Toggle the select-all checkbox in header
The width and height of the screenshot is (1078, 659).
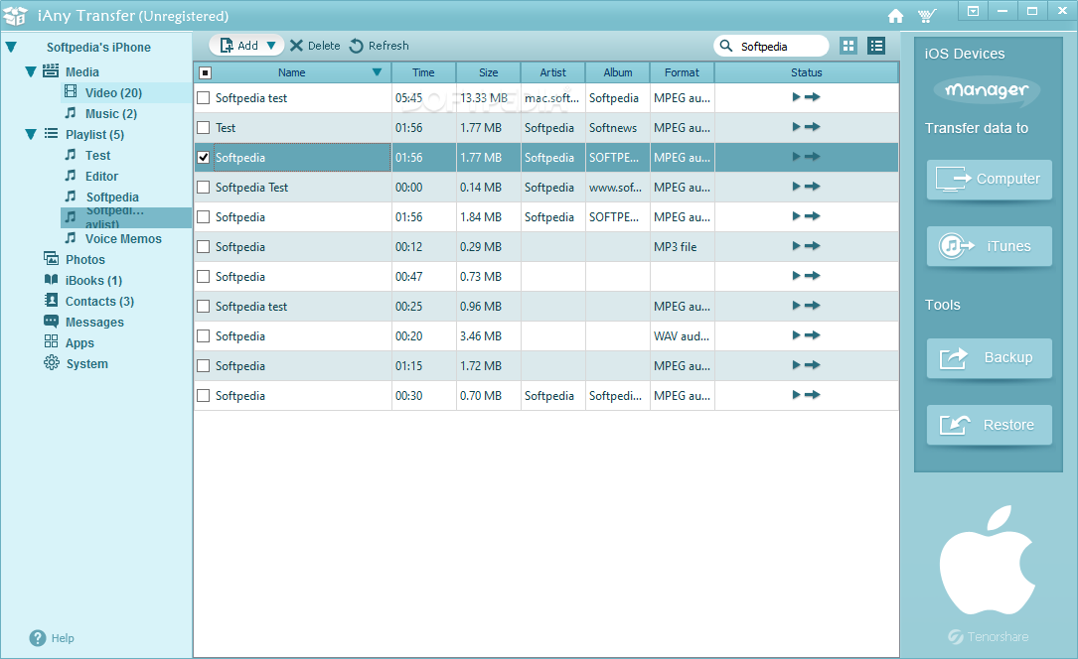pos(205,72)
